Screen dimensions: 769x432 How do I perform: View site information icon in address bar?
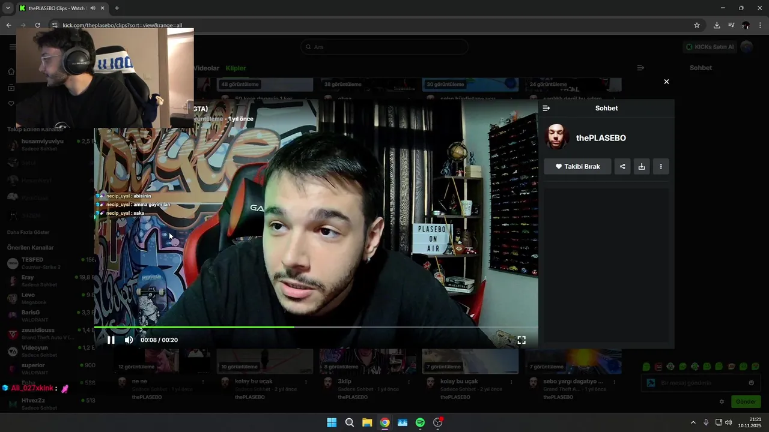click(54, 25)
